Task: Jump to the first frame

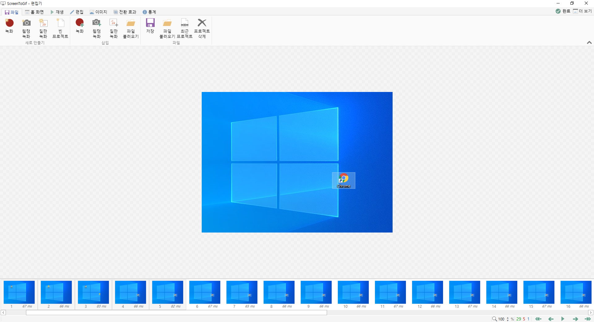Action: point(538,319)
